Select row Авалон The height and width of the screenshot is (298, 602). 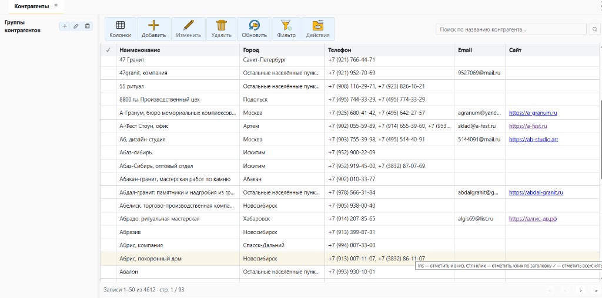[350, 272]
